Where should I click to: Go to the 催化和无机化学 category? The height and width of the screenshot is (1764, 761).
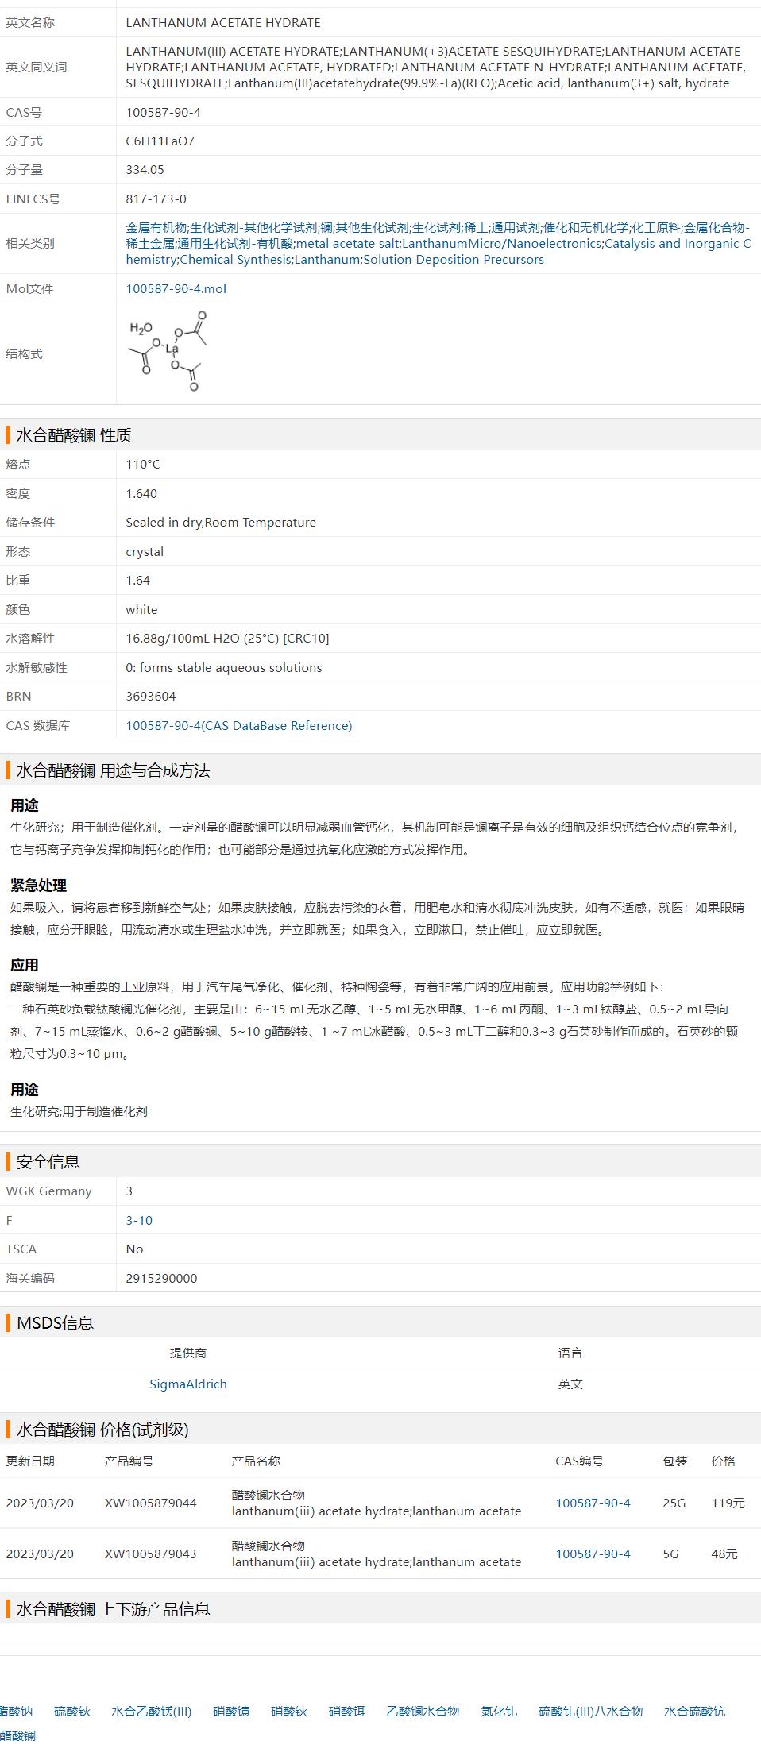point(585,228)
